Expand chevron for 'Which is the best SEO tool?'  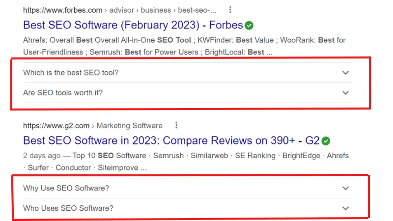(x=345, y=73)
